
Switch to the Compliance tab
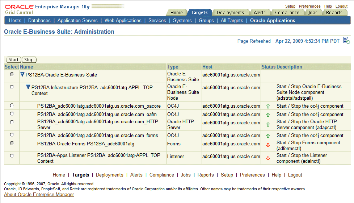(287, 13)
